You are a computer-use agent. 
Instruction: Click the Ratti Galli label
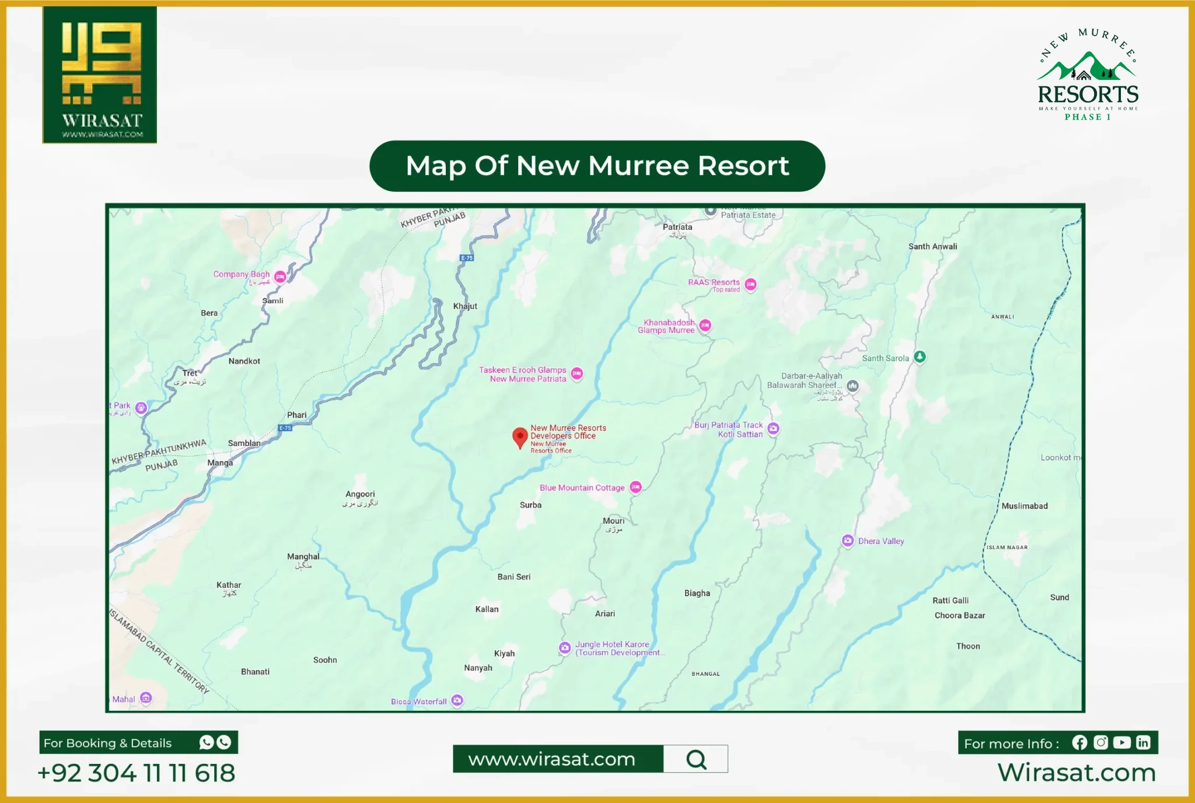pos(951,601)
